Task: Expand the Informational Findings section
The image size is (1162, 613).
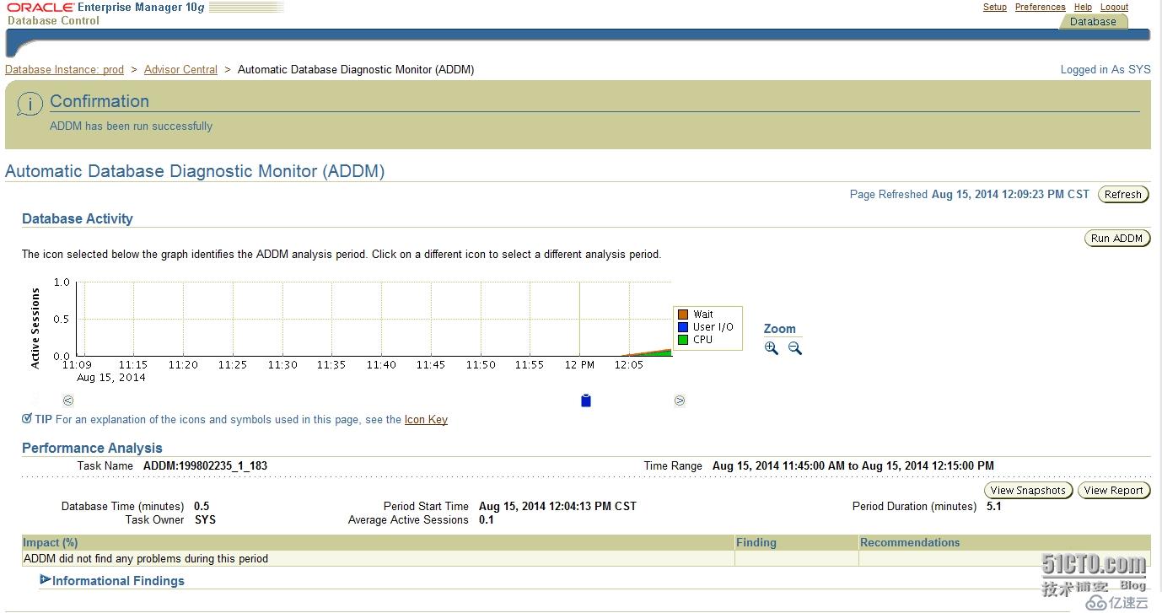Action: click(45, 580)
